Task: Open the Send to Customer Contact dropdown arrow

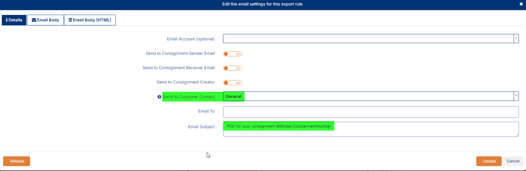Action: tap(516, 96)
